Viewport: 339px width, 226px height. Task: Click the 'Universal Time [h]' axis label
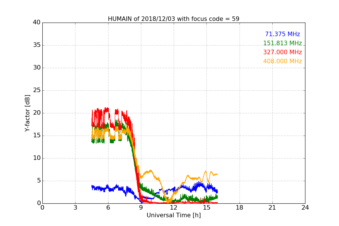174,215
